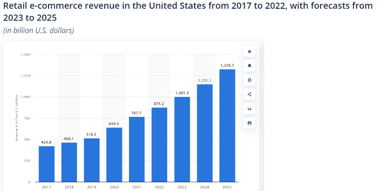Click the 500 y-axis tick label
The width and height of the screenshot is (387, 191).
27,140
